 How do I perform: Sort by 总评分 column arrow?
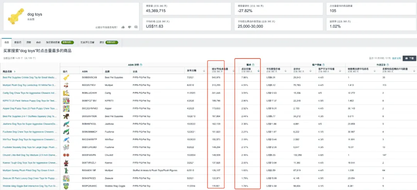[x=310, y=71]
